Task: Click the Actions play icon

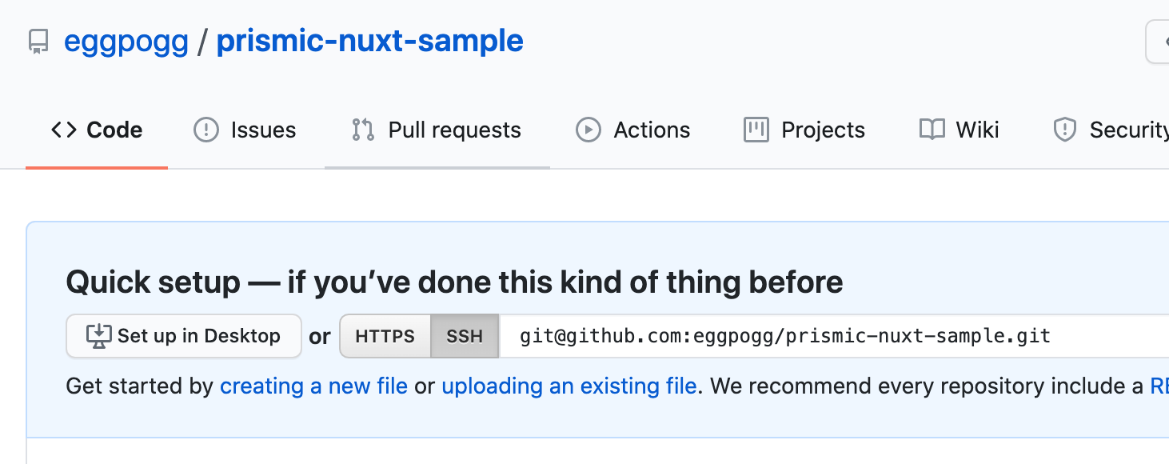Action: [x=588, y=130]
